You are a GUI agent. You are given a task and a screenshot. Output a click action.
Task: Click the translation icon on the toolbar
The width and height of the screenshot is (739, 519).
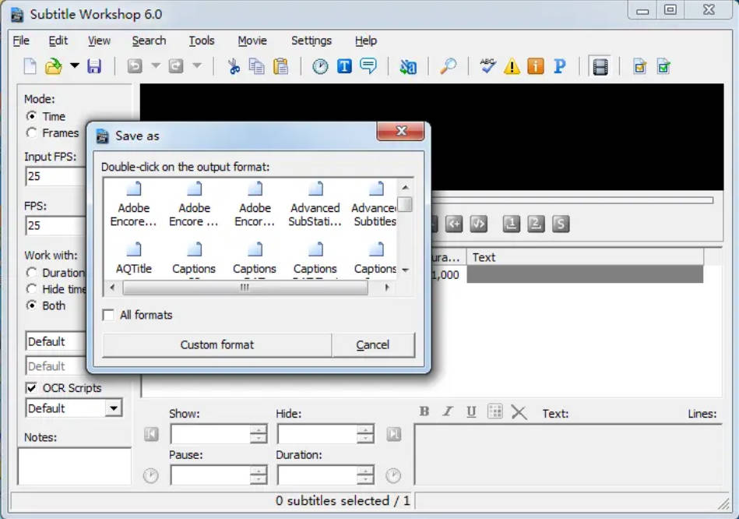pyautogui.click(x=408, y=66)
